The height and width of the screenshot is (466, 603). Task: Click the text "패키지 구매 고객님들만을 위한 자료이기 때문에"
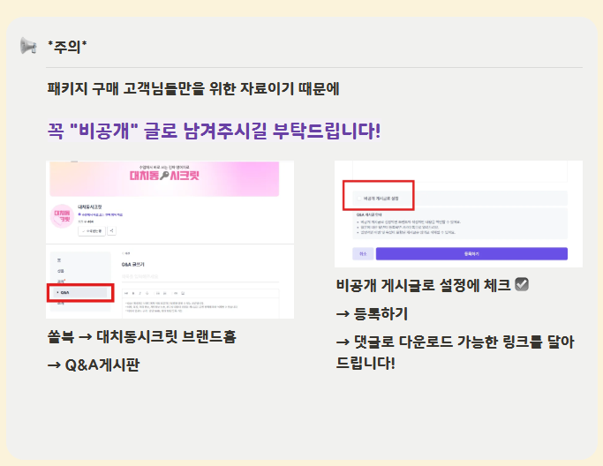tap(193, 88)
